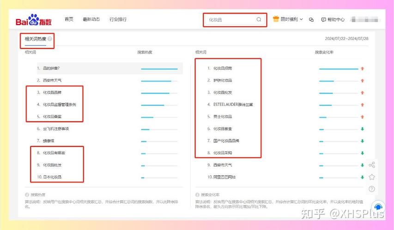This screenshot has width=394, height=230.
Task: Click the 搜索热度 column header
Action: (145, 52)
